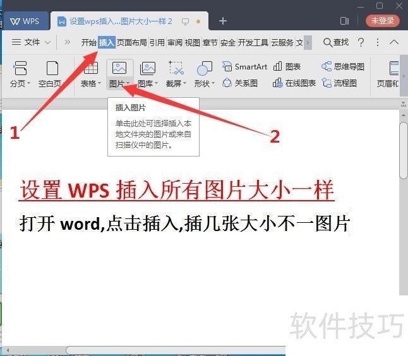Click the 空白页 blank page icon
The image size is (408, 356).
[x=52, y=68]
